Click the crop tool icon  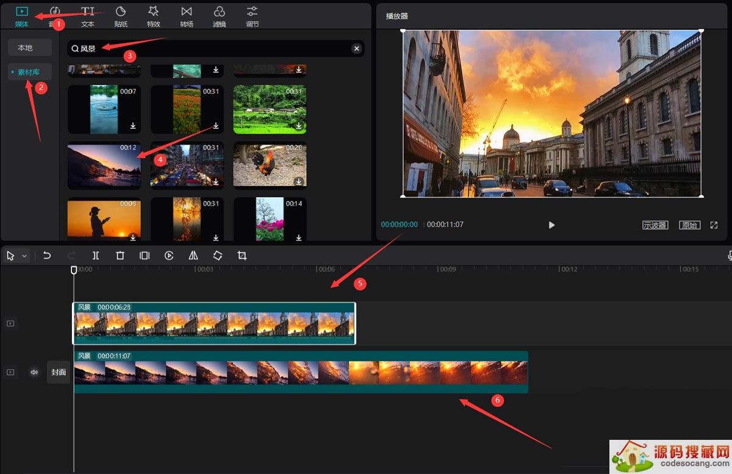click(x=242, y=256)
